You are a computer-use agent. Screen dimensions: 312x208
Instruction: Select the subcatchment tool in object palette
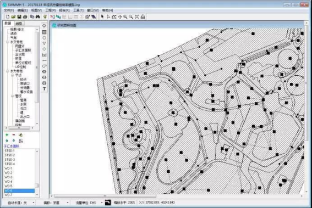45,32
